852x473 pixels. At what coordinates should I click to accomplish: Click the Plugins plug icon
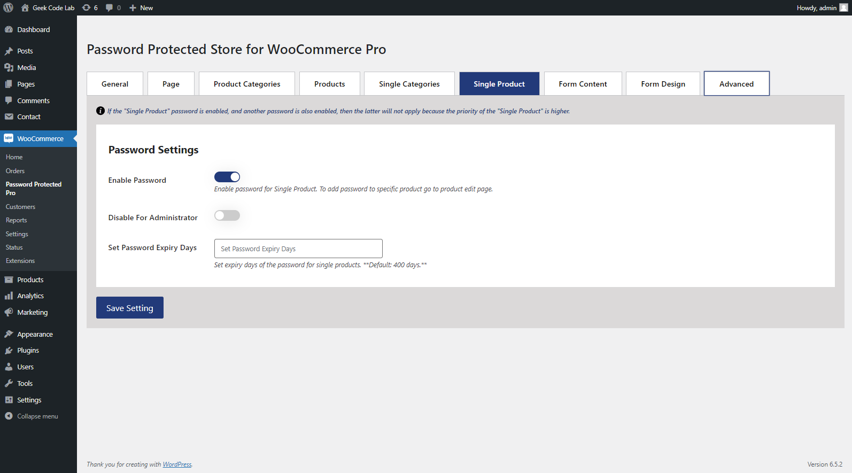tap(9, 351)
